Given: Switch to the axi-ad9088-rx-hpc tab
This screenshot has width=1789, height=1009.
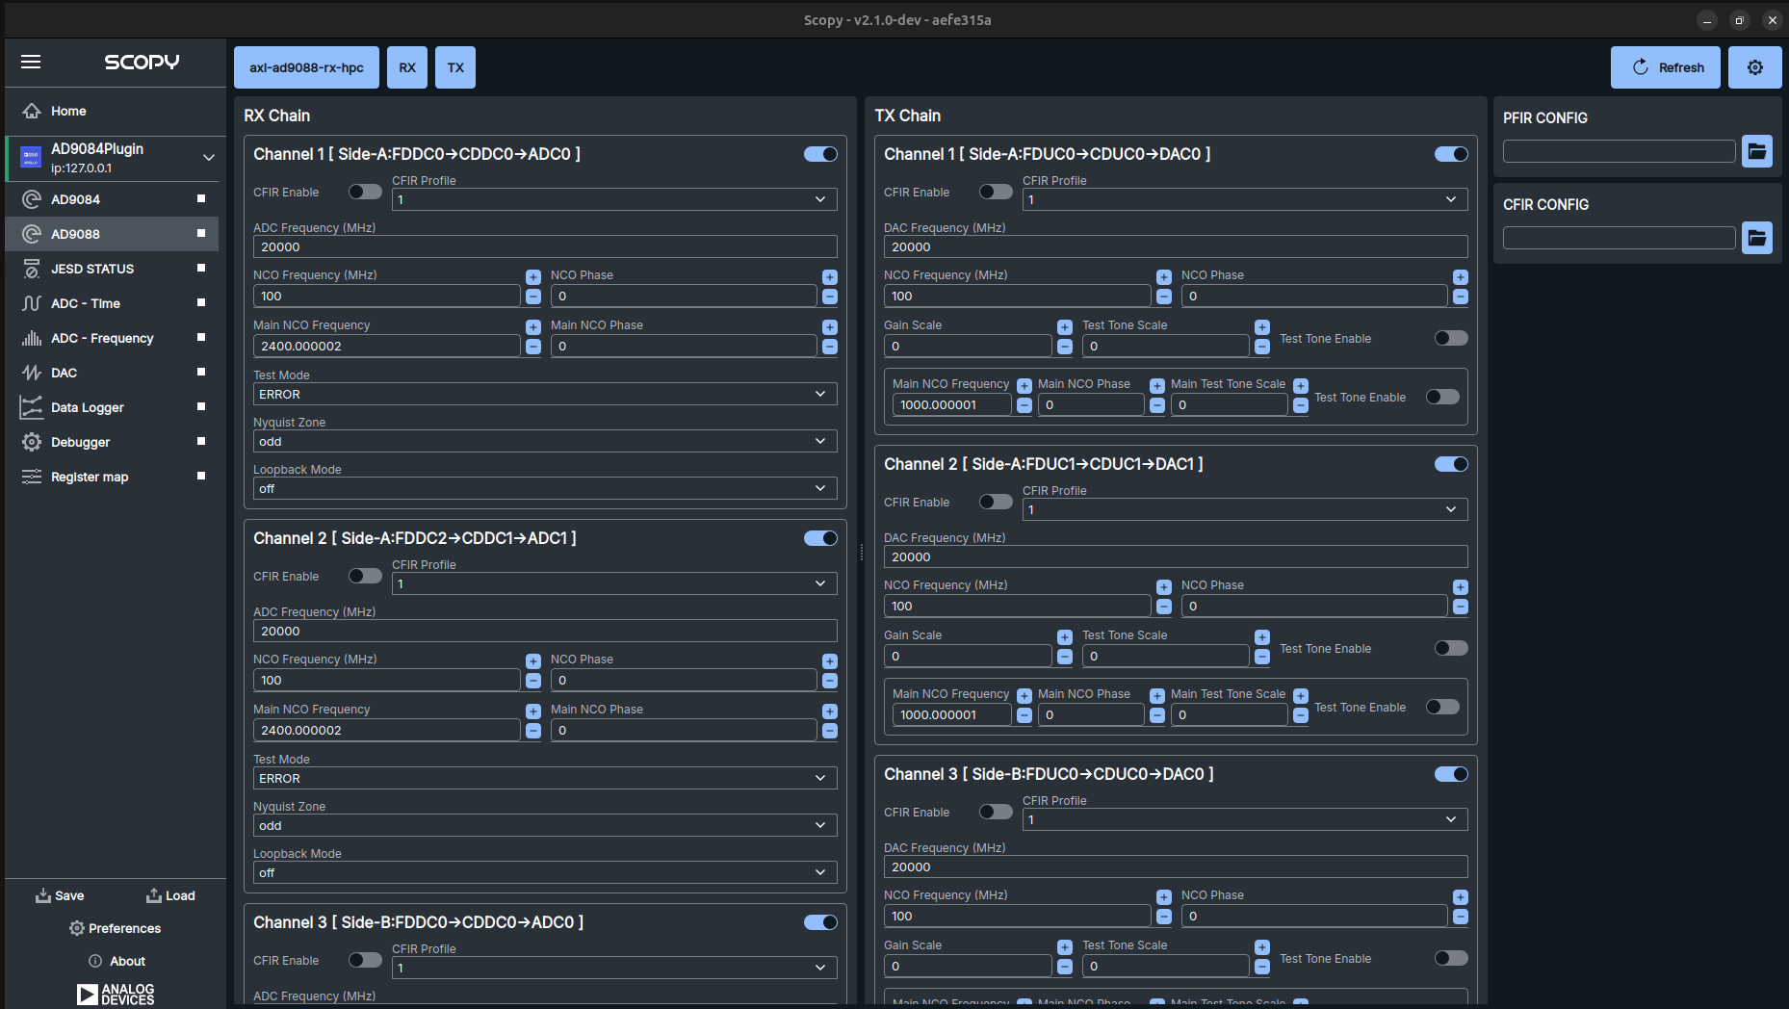Looking at the screenshot, I should [x=306, y=67].
